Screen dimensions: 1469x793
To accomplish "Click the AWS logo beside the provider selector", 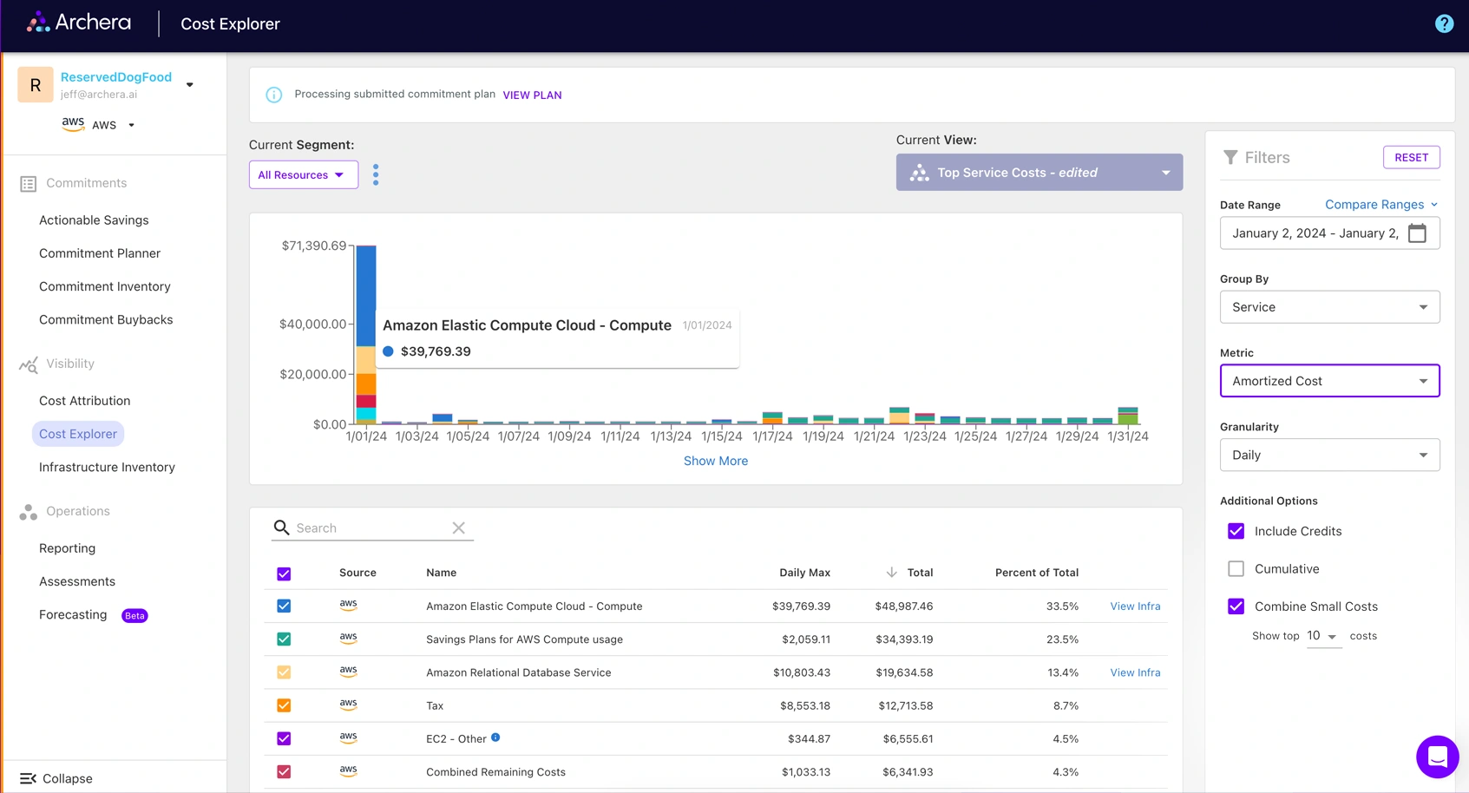I will (73, 124).
